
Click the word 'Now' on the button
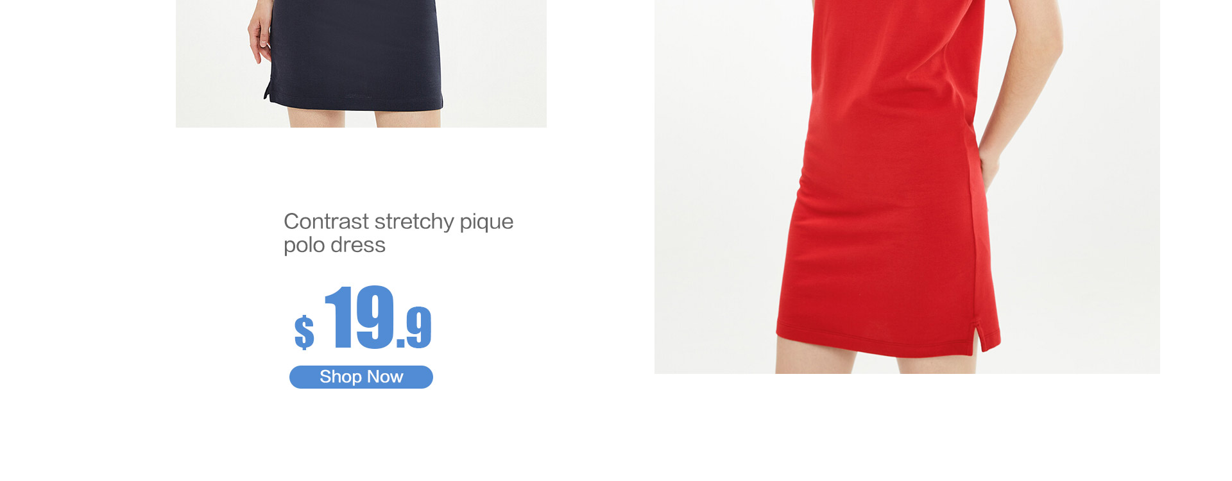[x=385, y=377]
